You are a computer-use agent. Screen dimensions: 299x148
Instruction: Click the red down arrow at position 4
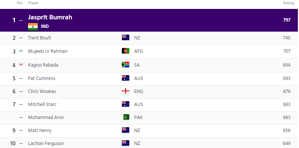point(21,65)
